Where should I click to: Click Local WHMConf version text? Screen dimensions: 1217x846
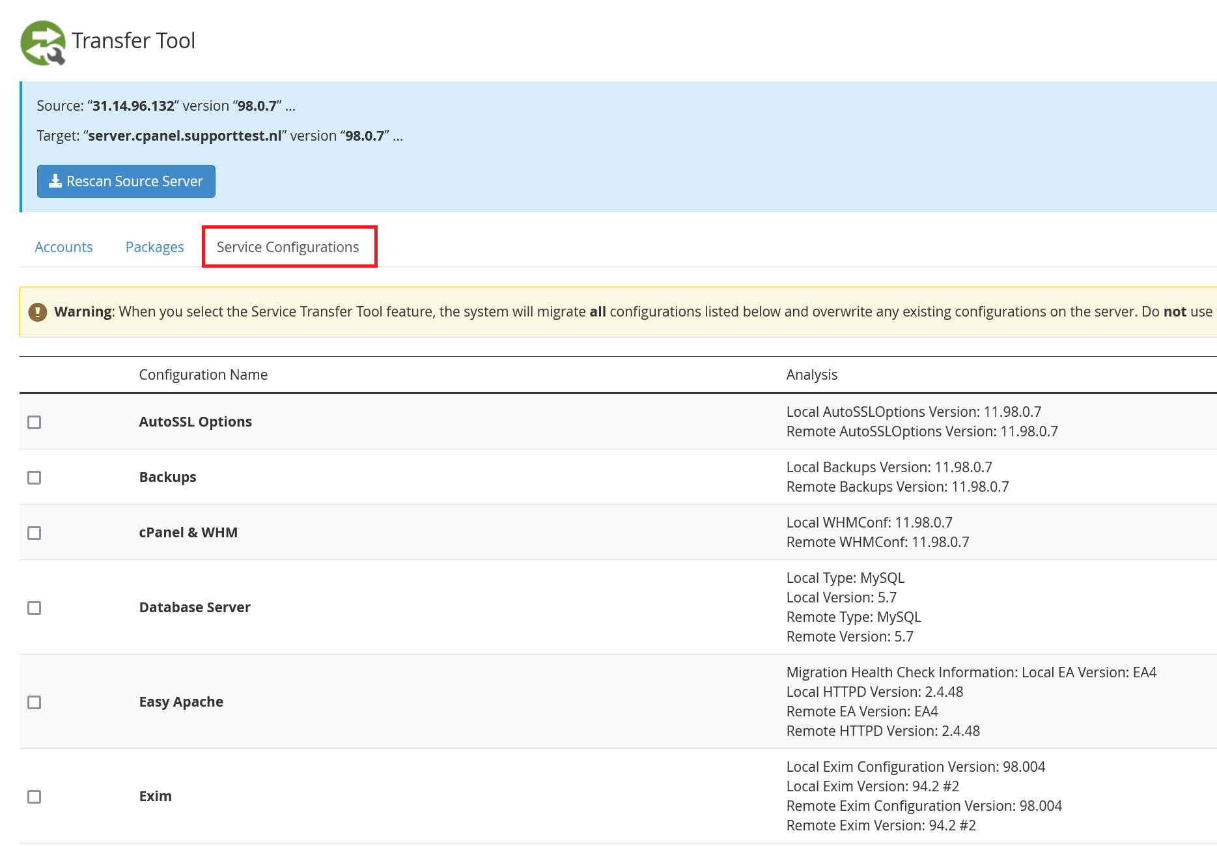pos(870,523)
